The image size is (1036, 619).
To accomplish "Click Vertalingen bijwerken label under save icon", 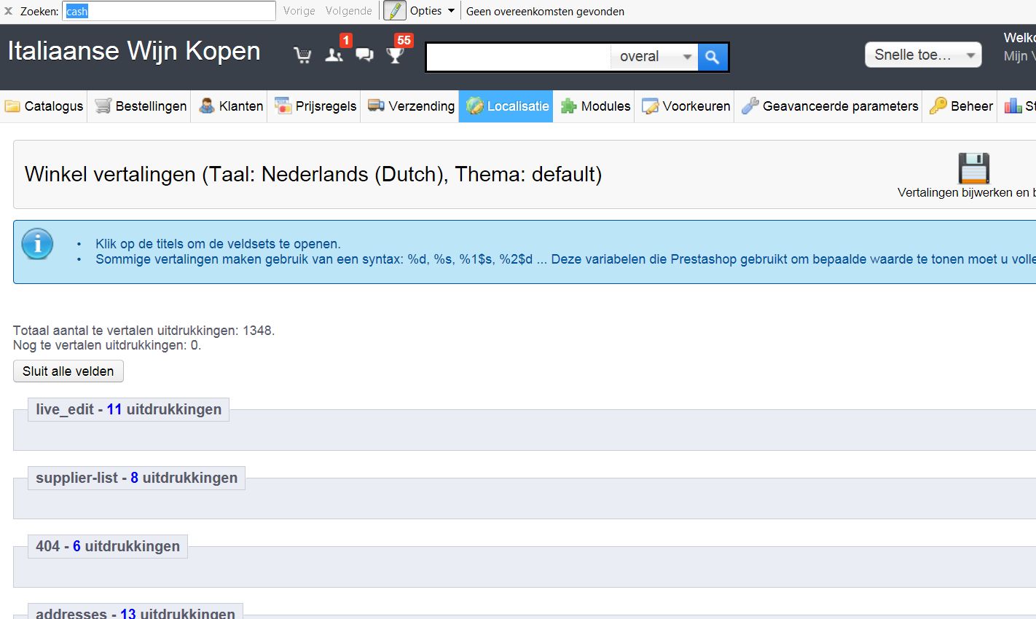I will (967, 192).
